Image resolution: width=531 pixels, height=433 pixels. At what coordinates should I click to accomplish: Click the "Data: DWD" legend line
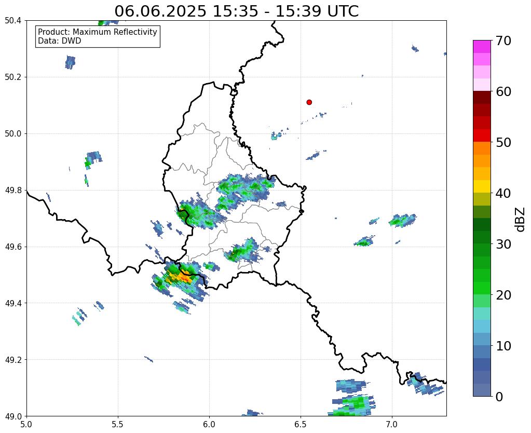click(x=60, y=41)
